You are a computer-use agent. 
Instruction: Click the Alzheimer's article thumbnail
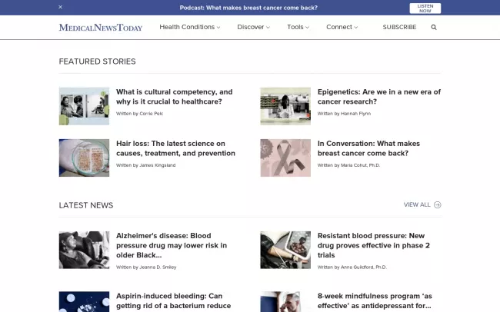(x=84, y=250)
